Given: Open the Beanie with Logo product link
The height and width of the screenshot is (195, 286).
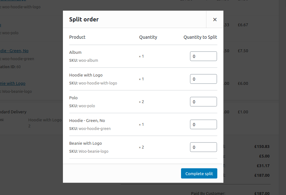Looking at the screenshot, I should [x=13, y=83].
